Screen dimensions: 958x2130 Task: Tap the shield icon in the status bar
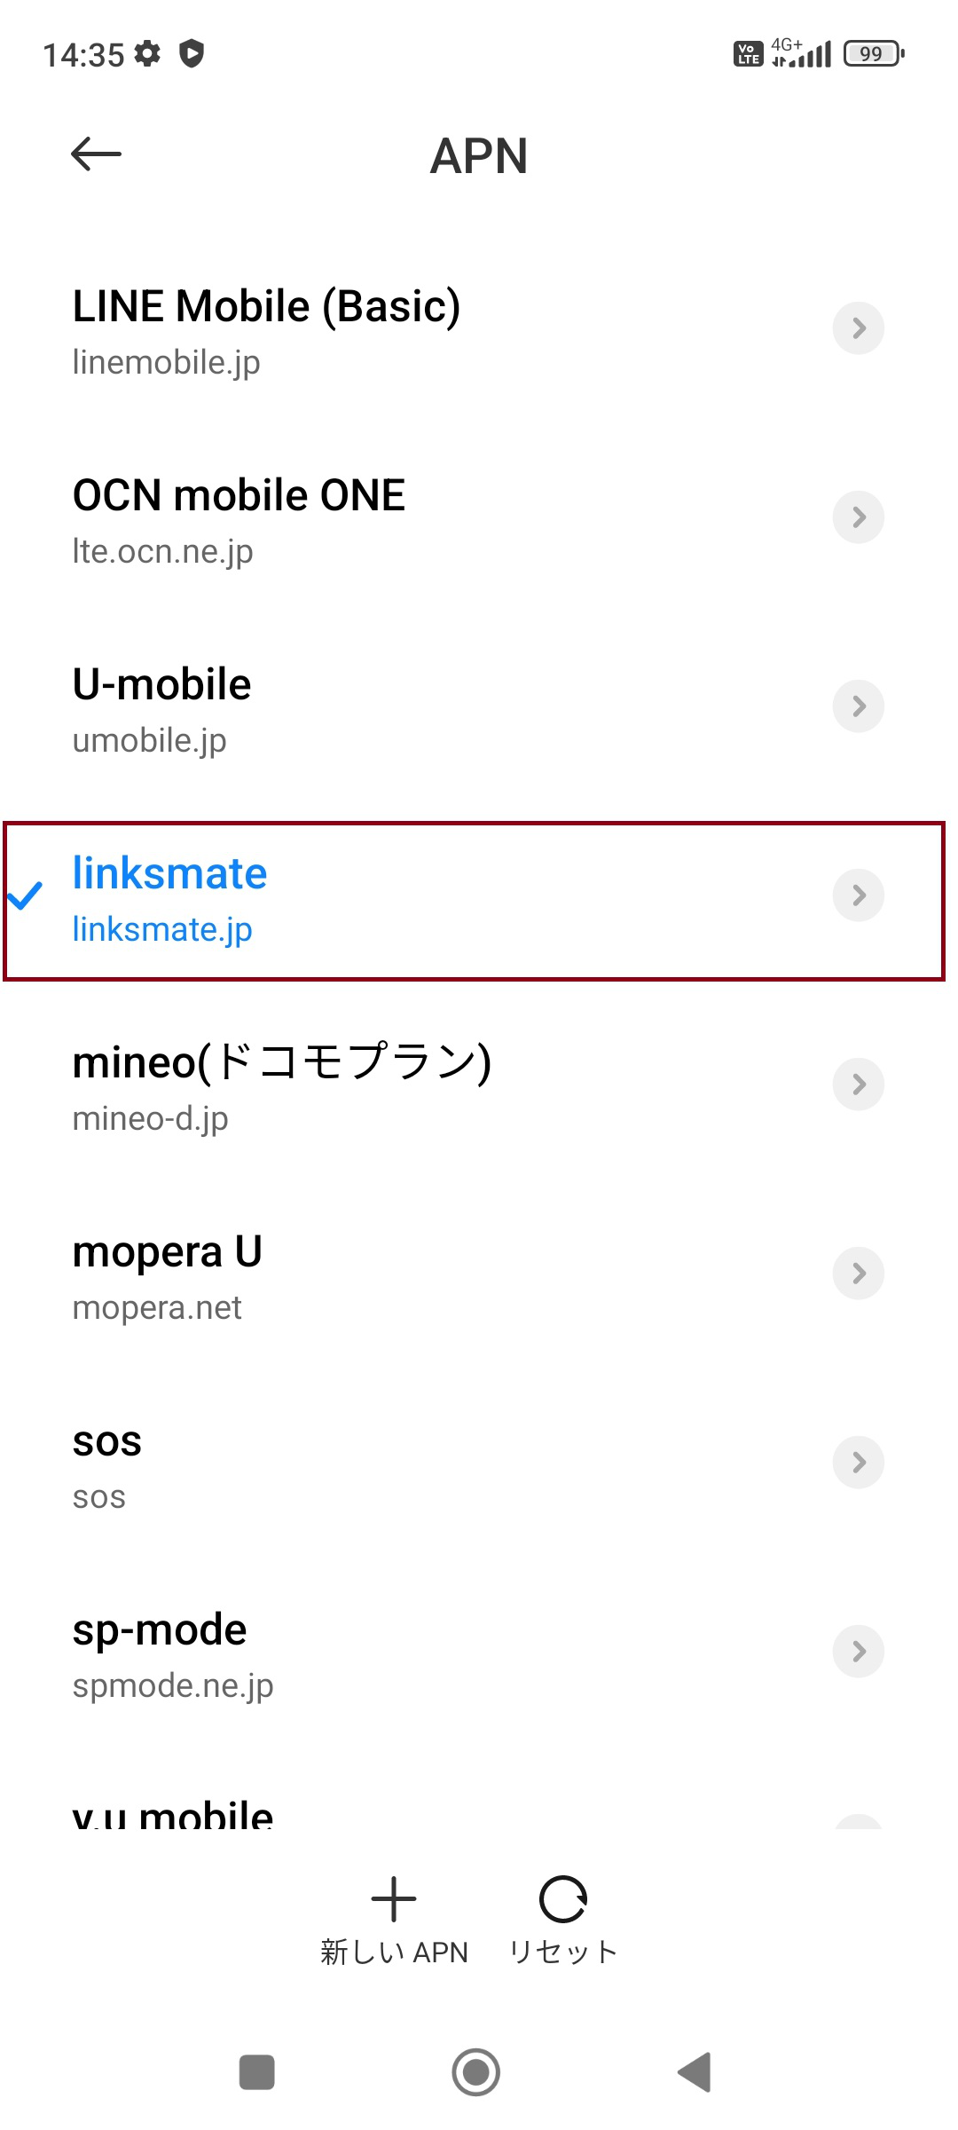tap(191, 53)
